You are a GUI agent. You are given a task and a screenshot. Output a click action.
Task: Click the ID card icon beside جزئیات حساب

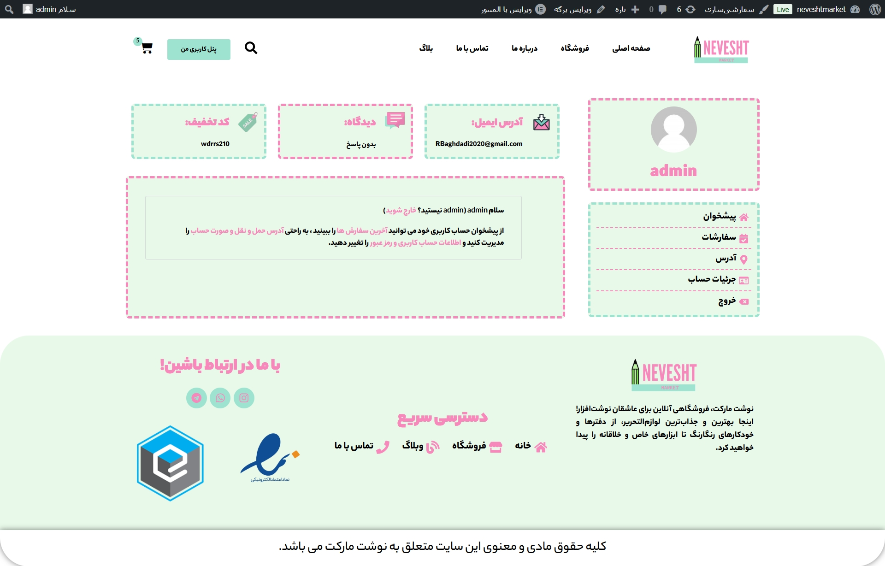pos(743,280)
